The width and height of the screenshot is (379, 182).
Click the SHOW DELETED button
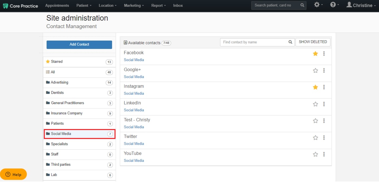click(x=313, y=42)
